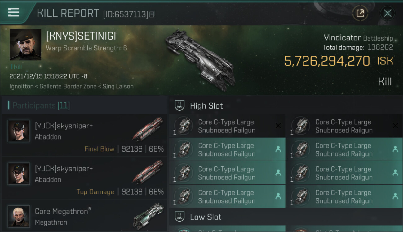Click the Core Megathron pilot portrait
The height and width of the screenshot is (232, 403).
(x=19, y=216)
